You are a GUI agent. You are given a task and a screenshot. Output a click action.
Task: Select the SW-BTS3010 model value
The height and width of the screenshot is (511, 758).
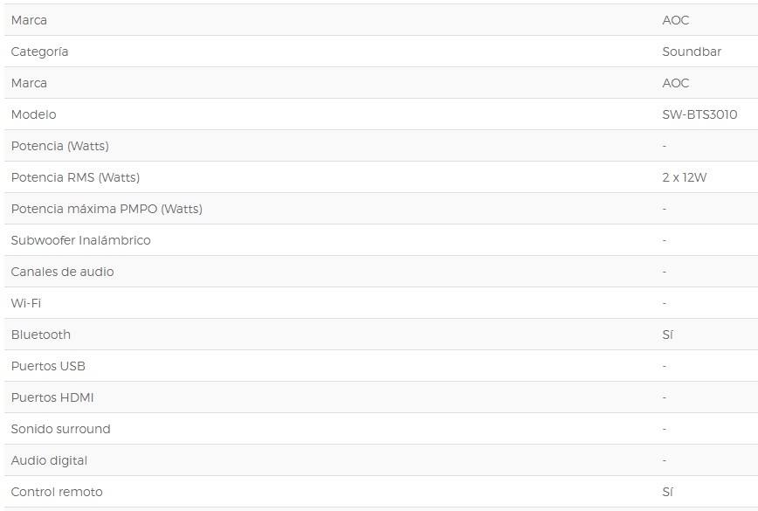coord(699,114)
